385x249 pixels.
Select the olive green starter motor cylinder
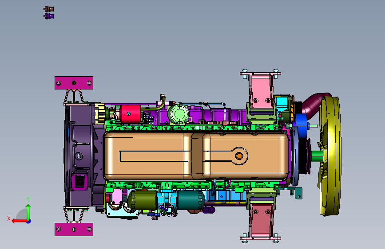coord(143,200)
